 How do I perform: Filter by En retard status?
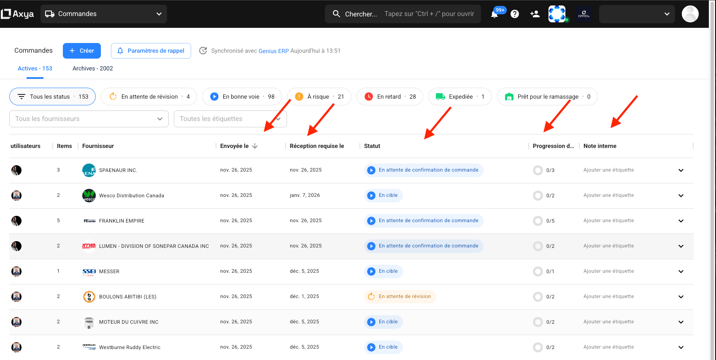click(389, 97)
